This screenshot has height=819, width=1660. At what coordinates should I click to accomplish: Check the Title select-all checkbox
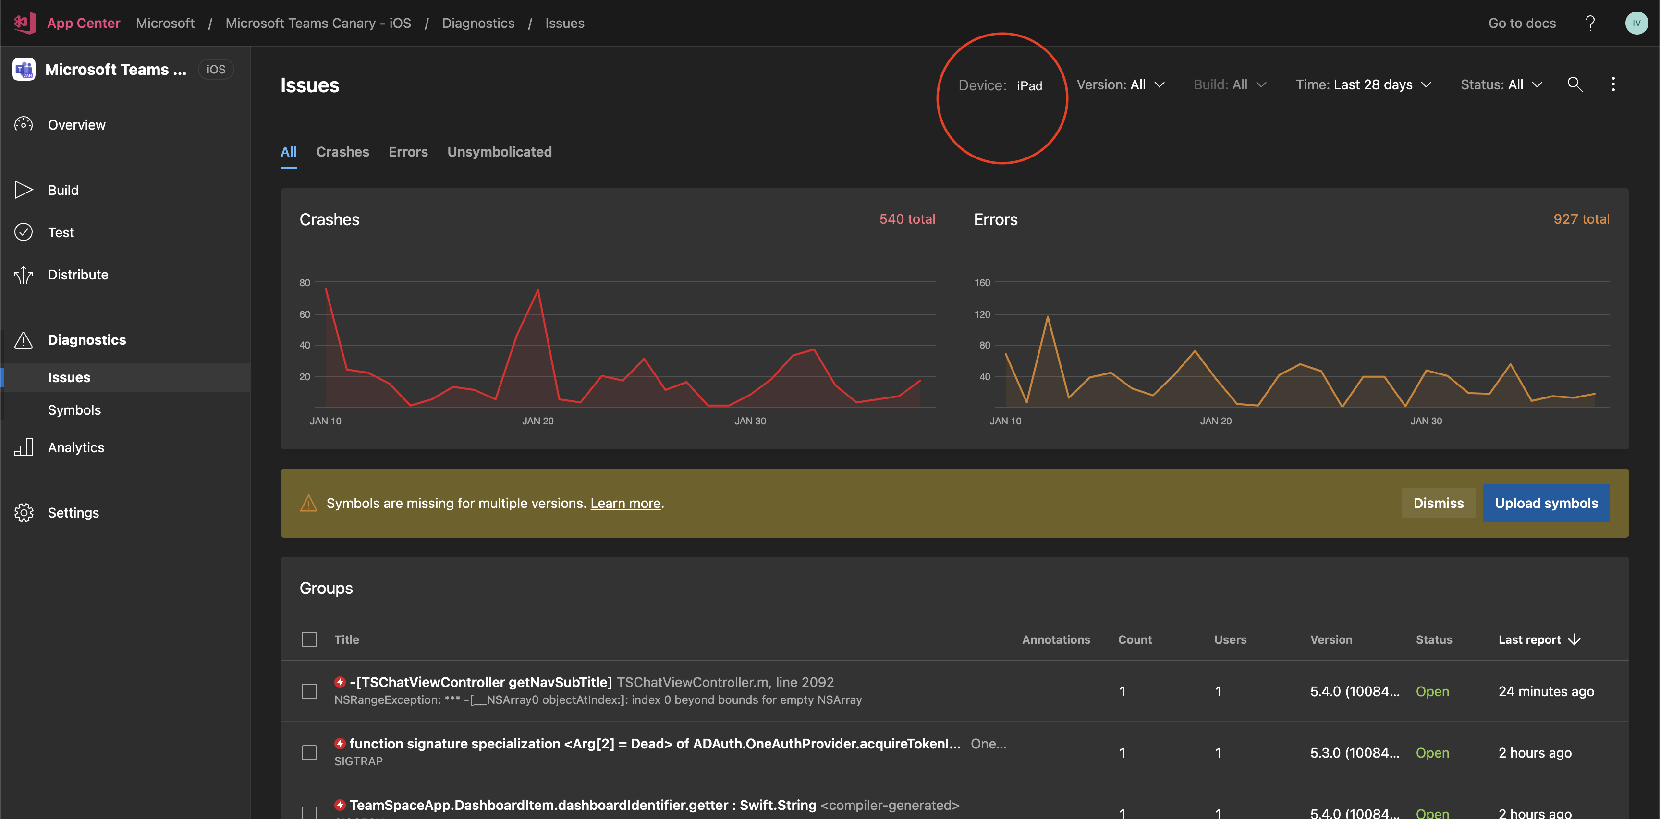[x=309, y=639]
